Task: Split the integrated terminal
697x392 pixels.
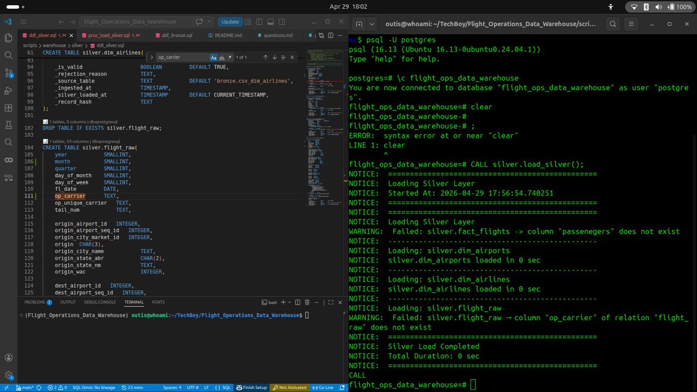Action: 297,302
